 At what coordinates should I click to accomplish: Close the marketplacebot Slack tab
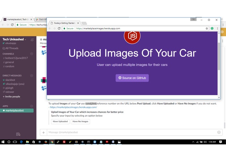pyautogui.click(x=31, y=19)
